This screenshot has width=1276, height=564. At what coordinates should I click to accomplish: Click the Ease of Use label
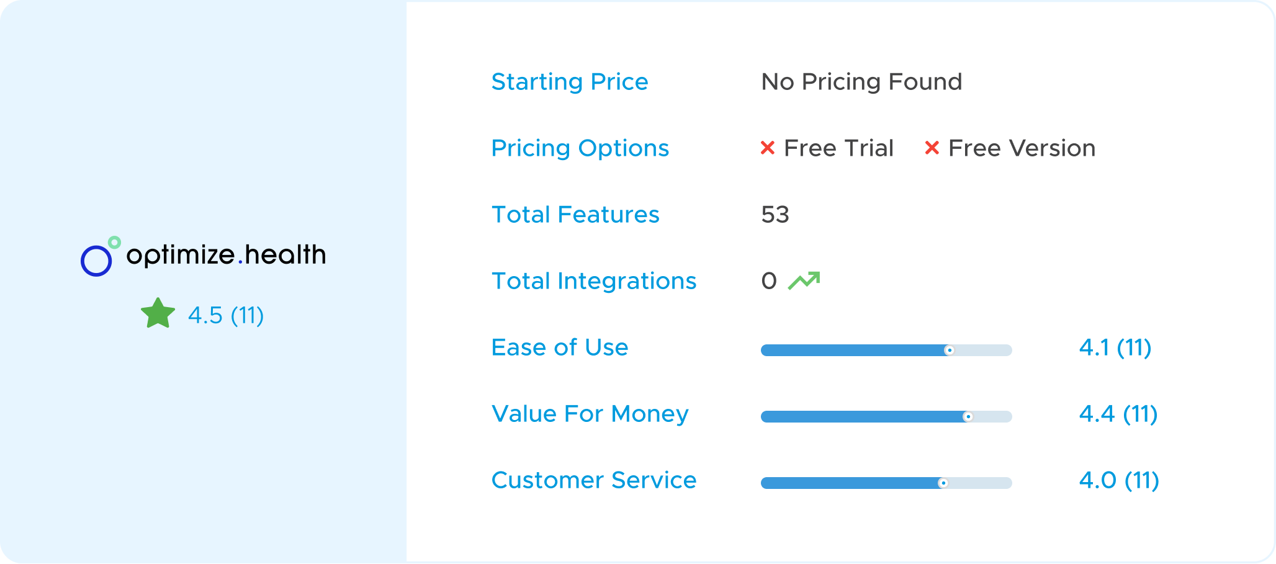coord(560,347)
